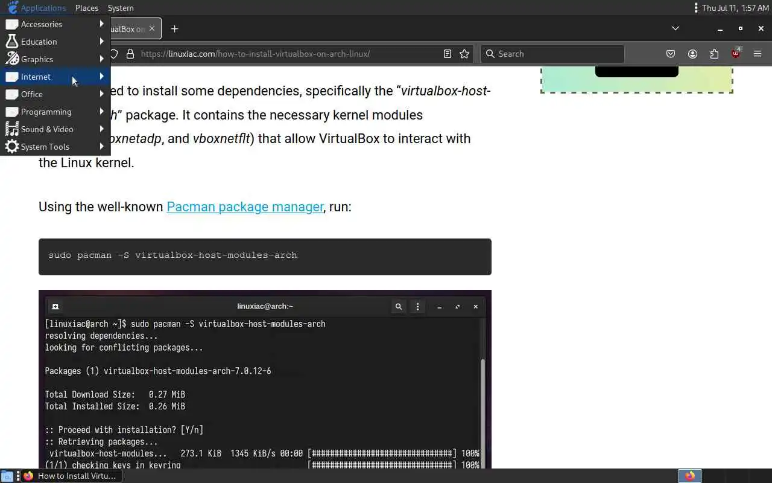Click the clock Thu Jul 11 in panel
This screenshot has width=772, height=483.
click(735, 8)
